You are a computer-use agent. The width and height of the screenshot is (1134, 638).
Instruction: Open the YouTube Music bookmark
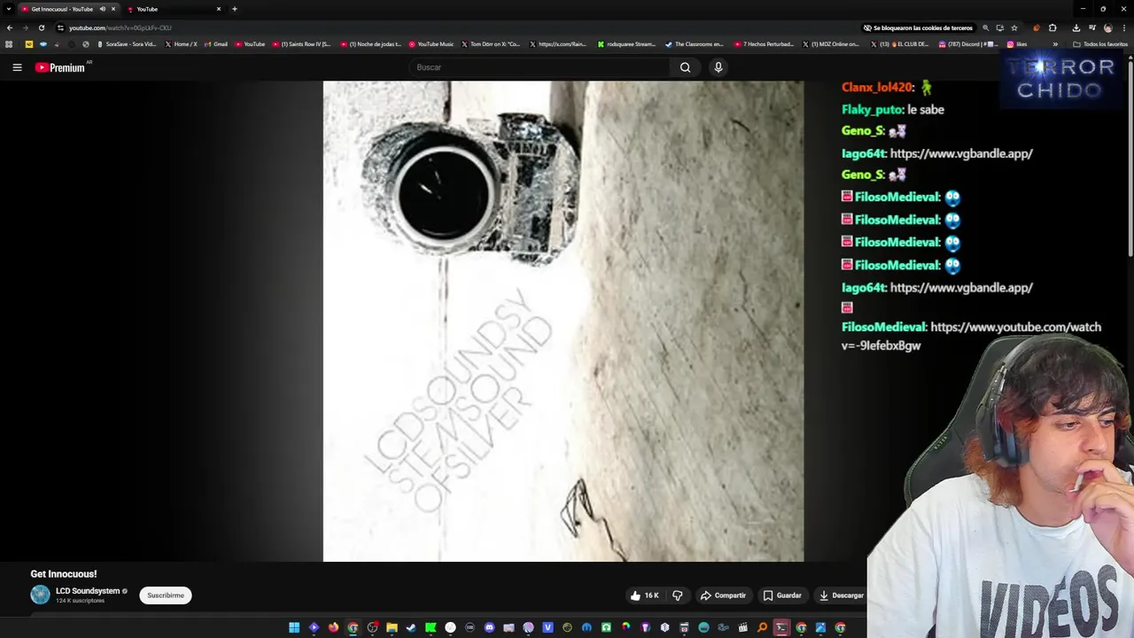tap(431, 43)
